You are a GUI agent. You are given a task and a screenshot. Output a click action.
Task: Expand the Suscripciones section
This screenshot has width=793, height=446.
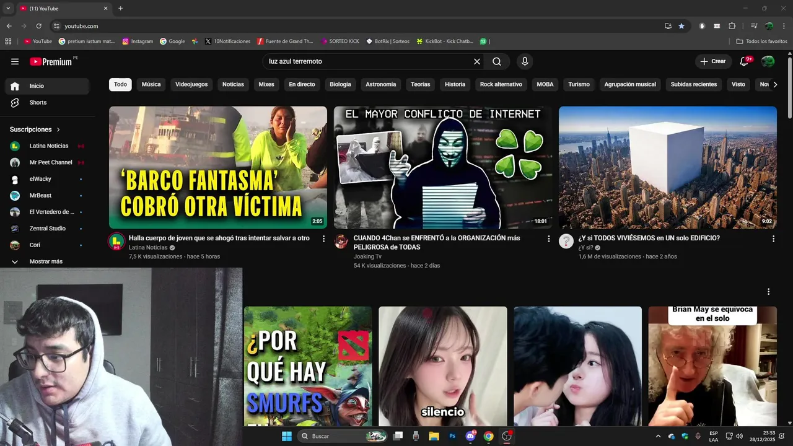point(35,129)
